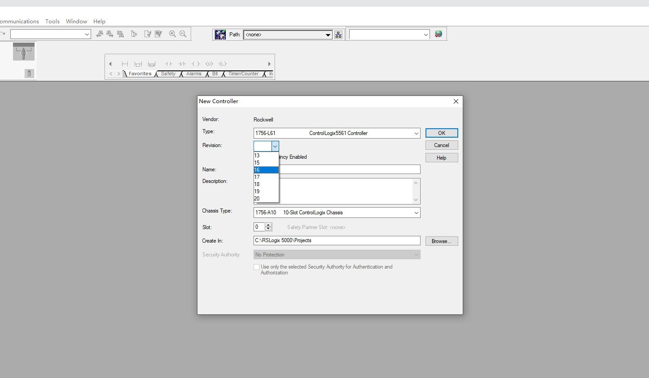Tick the Security Authority authentication checkbox

click(257, 267)
